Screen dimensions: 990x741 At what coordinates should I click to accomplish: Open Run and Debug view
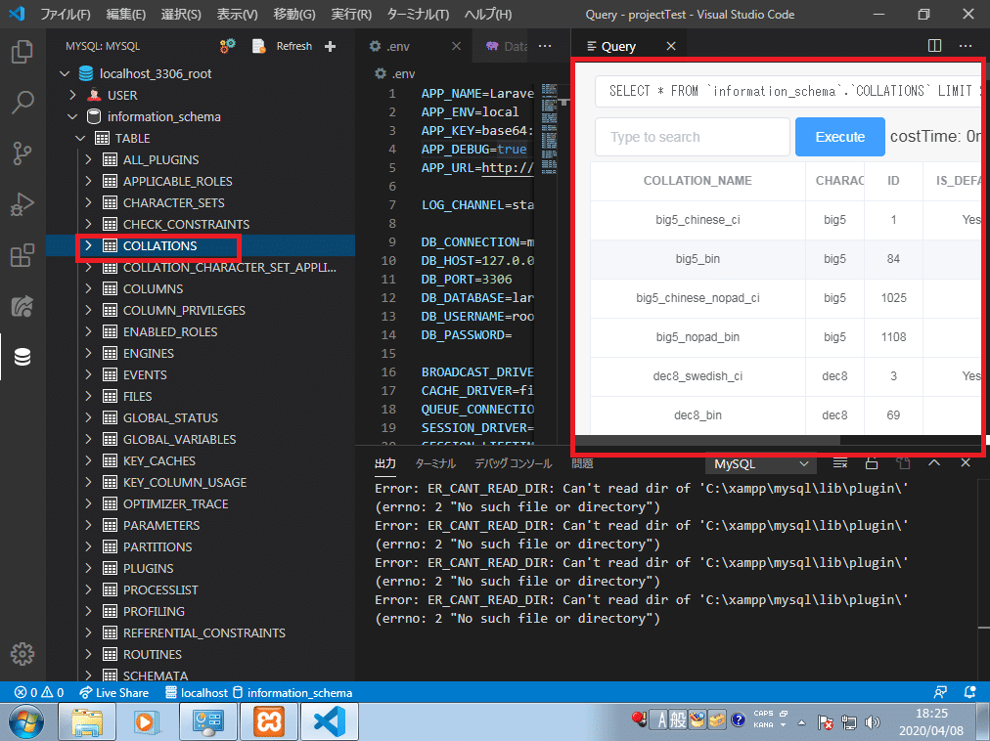coord(22,204)
